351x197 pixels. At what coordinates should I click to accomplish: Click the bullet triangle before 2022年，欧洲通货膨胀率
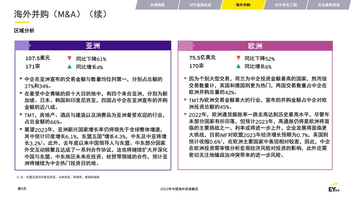[186, 114]
